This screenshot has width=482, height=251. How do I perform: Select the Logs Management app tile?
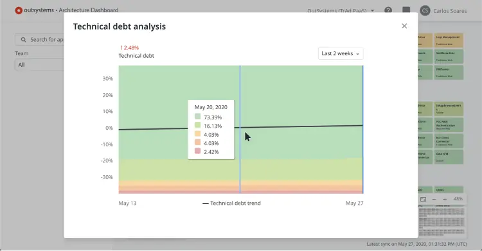pos(449,40)
